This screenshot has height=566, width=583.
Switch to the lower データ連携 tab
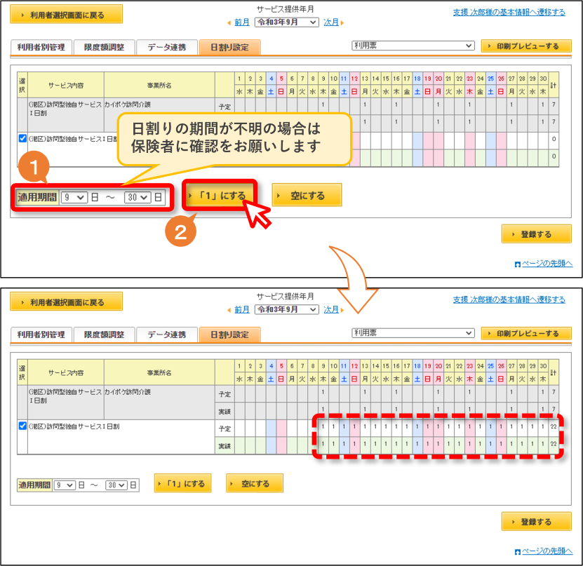point(166,335)
